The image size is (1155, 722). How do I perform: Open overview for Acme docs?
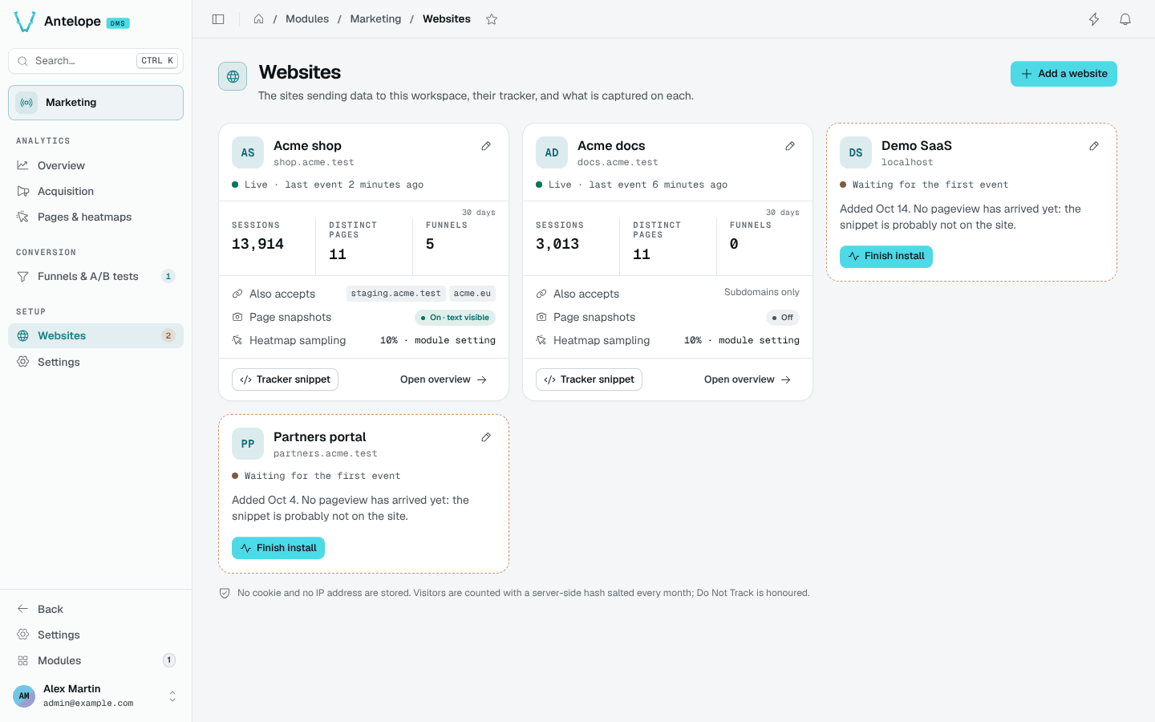pos(748,379)
